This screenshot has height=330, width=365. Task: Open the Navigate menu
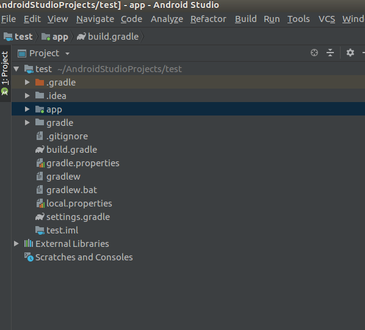(95, 19)
